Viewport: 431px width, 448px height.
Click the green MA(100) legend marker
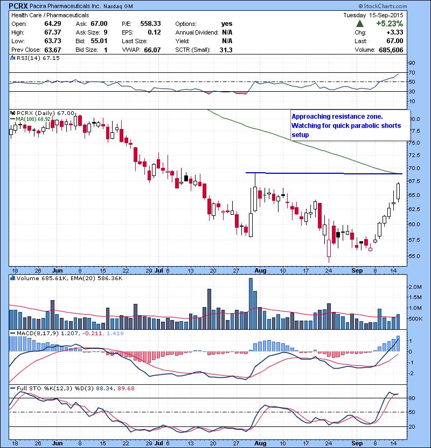pos(12,118)
